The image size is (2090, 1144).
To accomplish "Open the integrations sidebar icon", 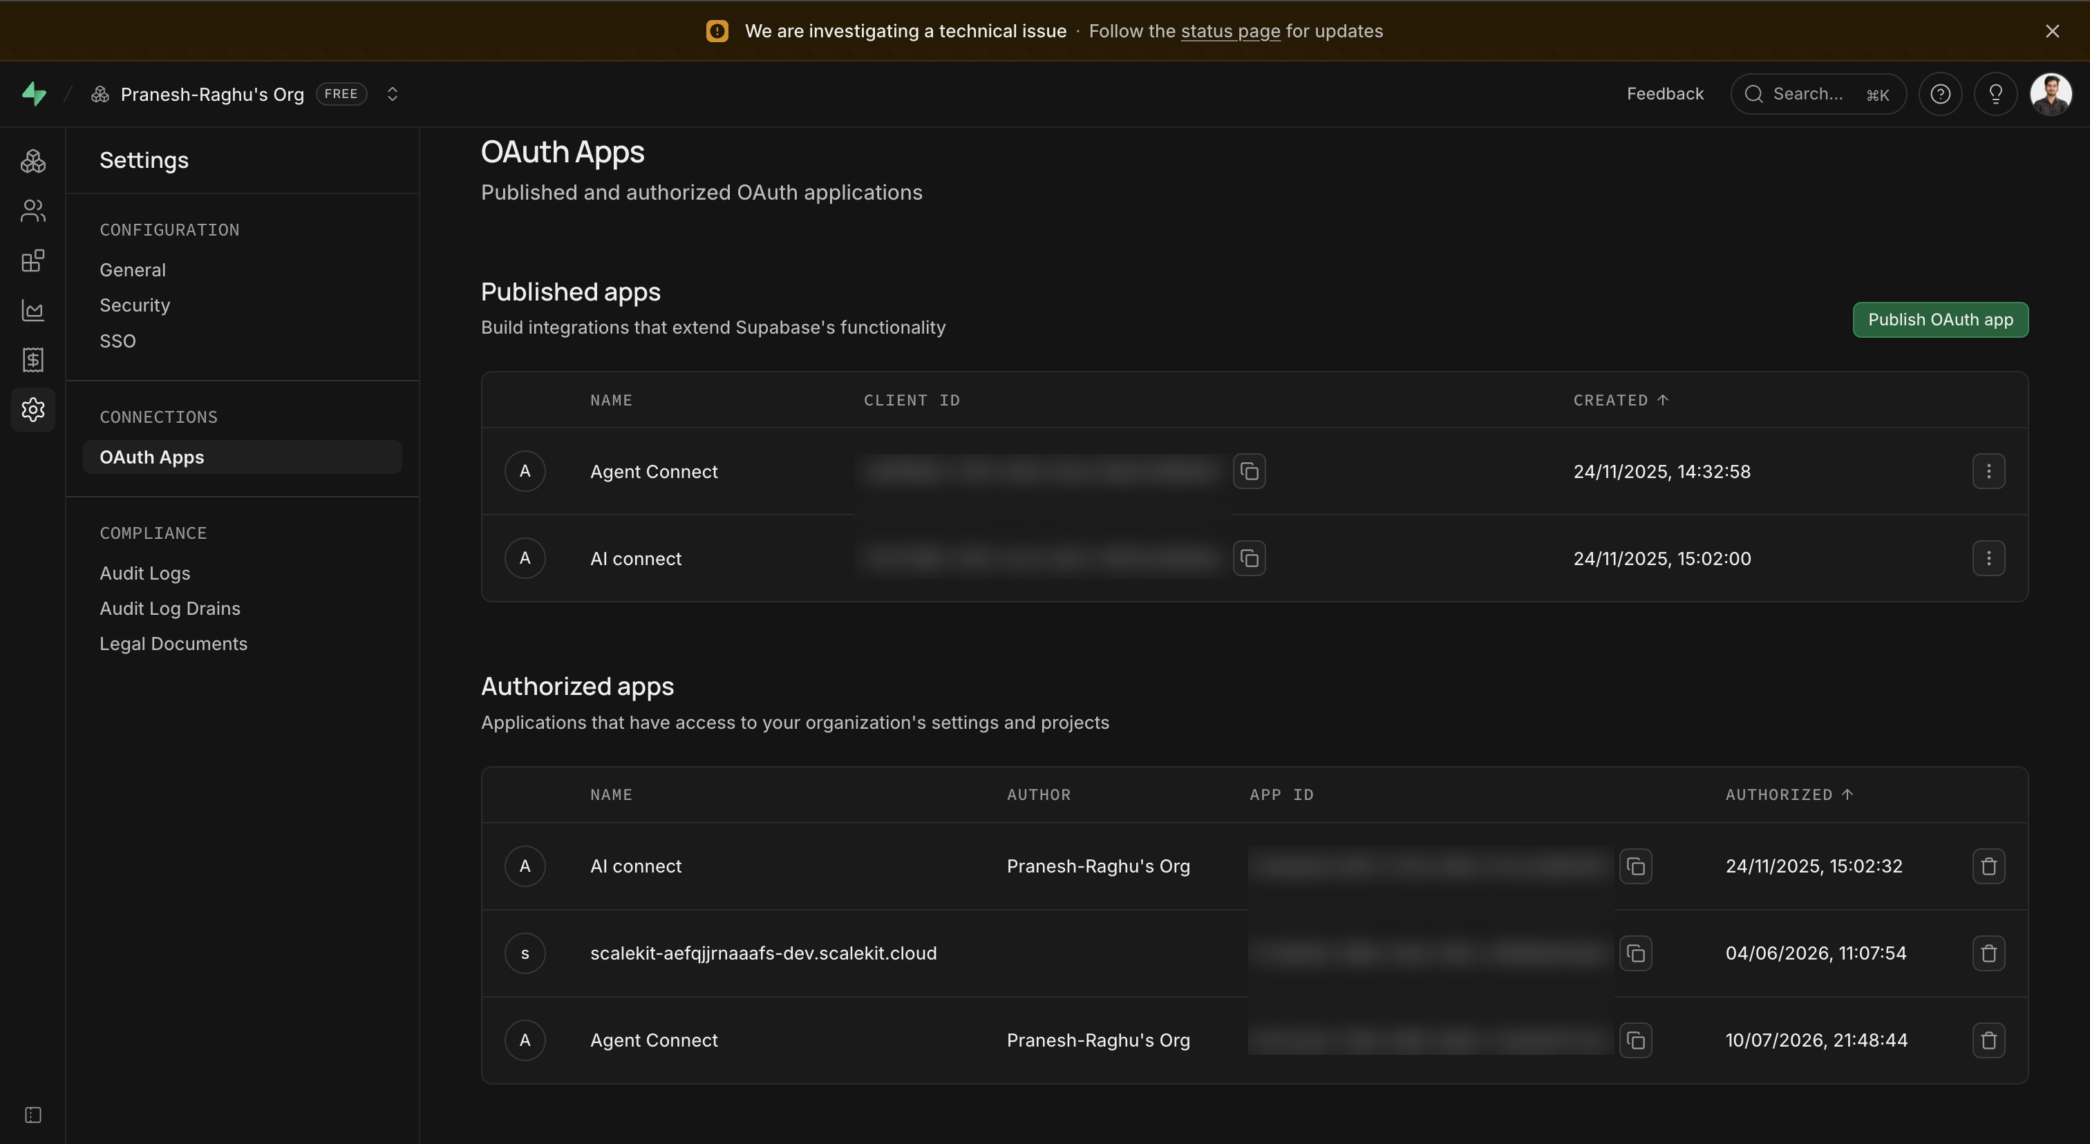I will (x=33, y=260).
